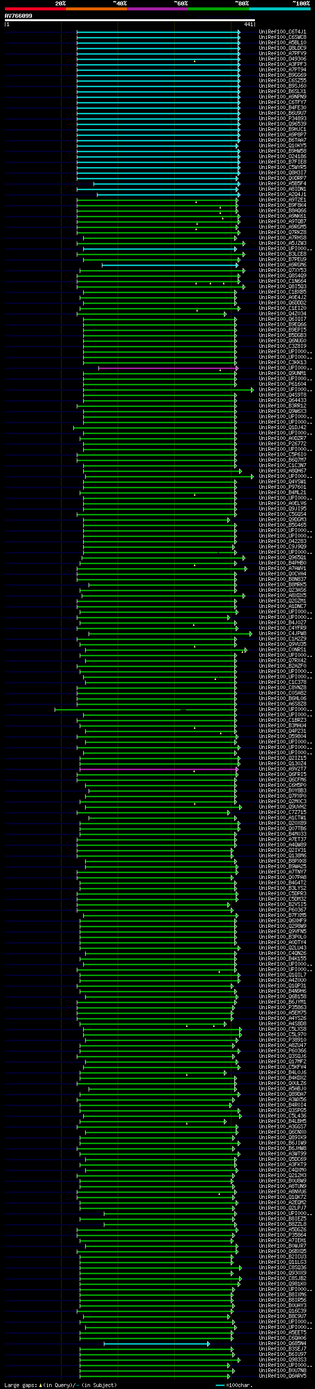Screen dimensions: 315x1389
Task: Select the UniRef100_Q64433 label
Action: (x=283, y=401)
